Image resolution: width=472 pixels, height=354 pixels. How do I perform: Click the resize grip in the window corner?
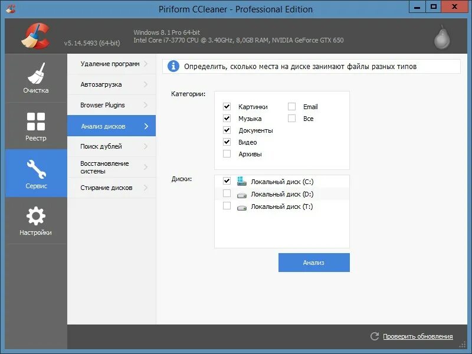click(463, 345)
